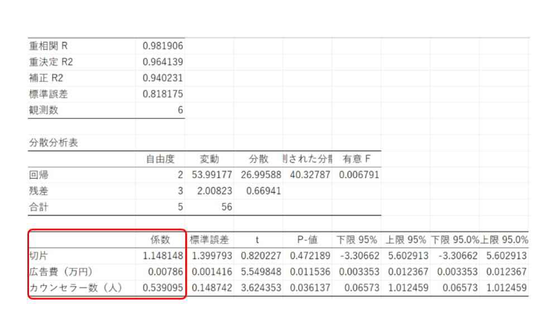Image resolution: width=558 pixels, height=335 pixels.
Task: Select the 補正 R2 value cell 0.940231
Action: click(162, 78)
